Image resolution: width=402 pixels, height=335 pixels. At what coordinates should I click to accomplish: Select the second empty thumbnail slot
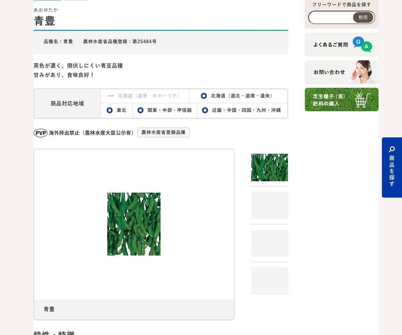click(x=270, y=205)
